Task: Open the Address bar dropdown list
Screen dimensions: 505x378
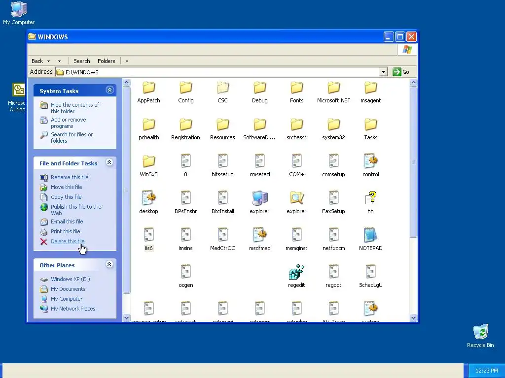Action: point(383,72)
